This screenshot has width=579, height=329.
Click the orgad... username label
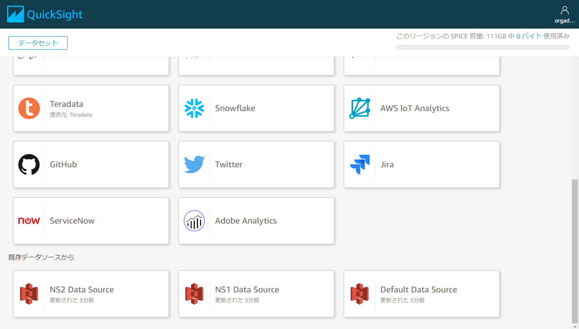tap(564, 21)
